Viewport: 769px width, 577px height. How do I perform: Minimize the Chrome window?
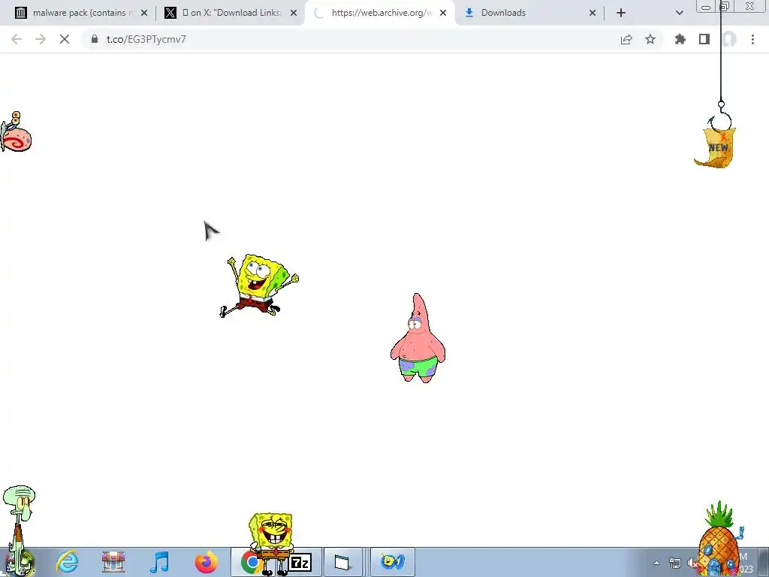click(x=706, y=6)
